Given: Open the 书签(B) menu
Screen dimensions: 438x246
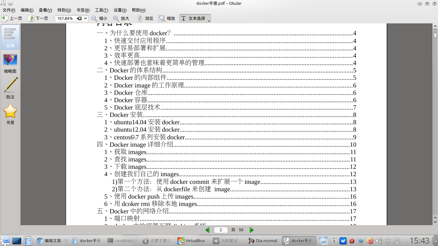Looking at the screenshot, I should click(83, 10).
